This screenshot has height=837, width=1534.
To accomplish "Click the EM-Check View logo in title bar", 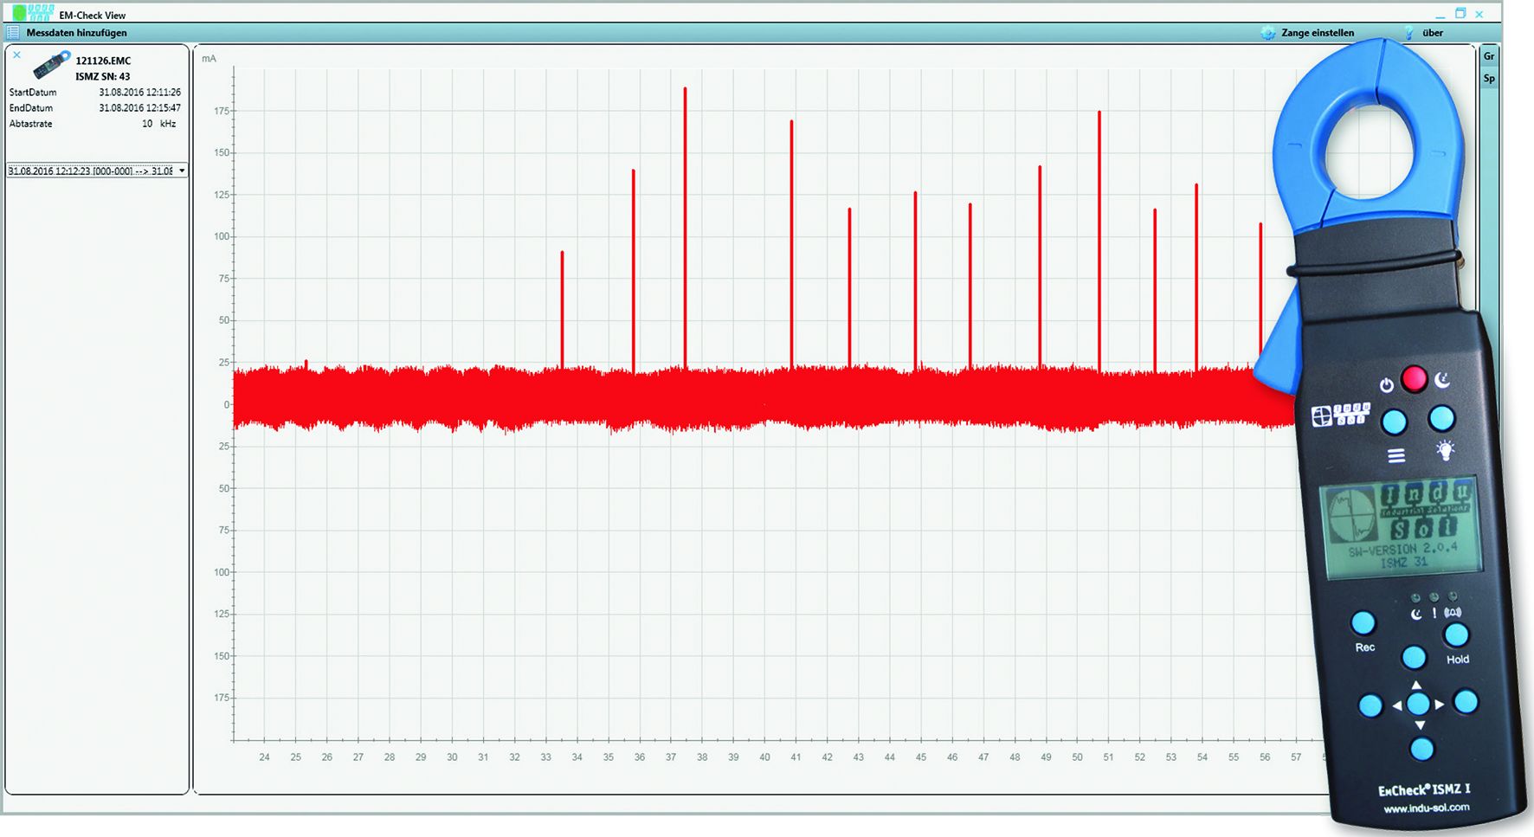I will (33, 13).
